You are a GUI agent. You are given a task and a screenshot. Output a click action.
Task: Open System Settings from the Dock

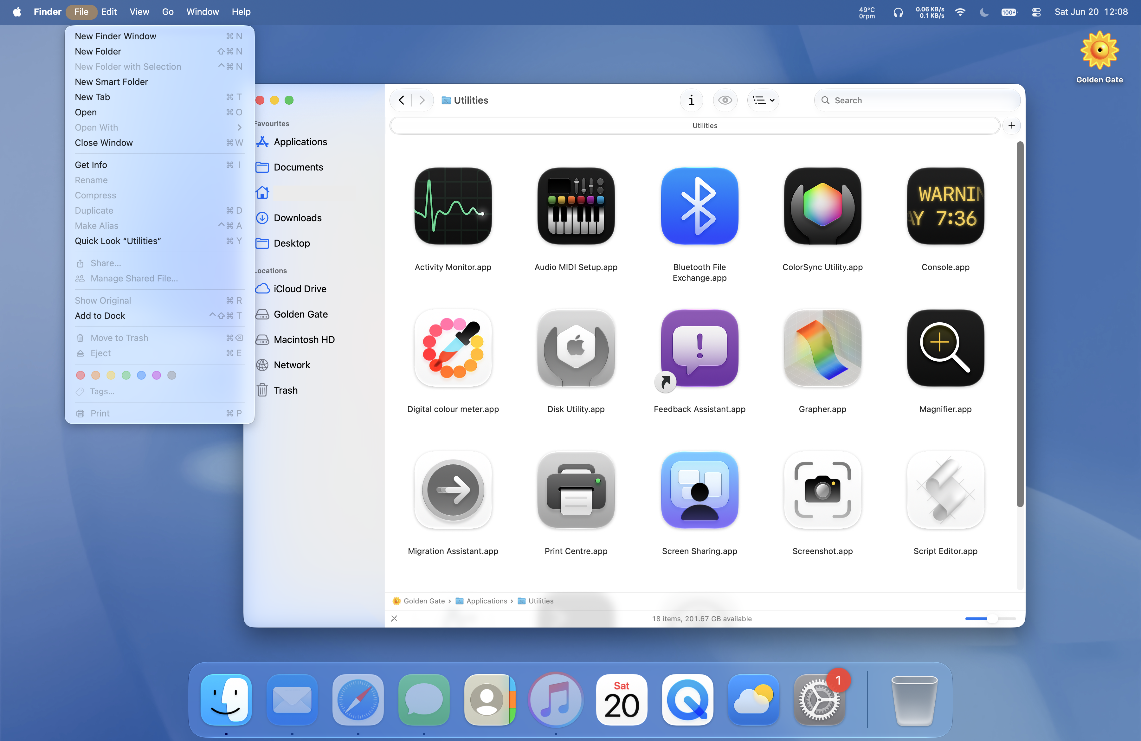819,700
